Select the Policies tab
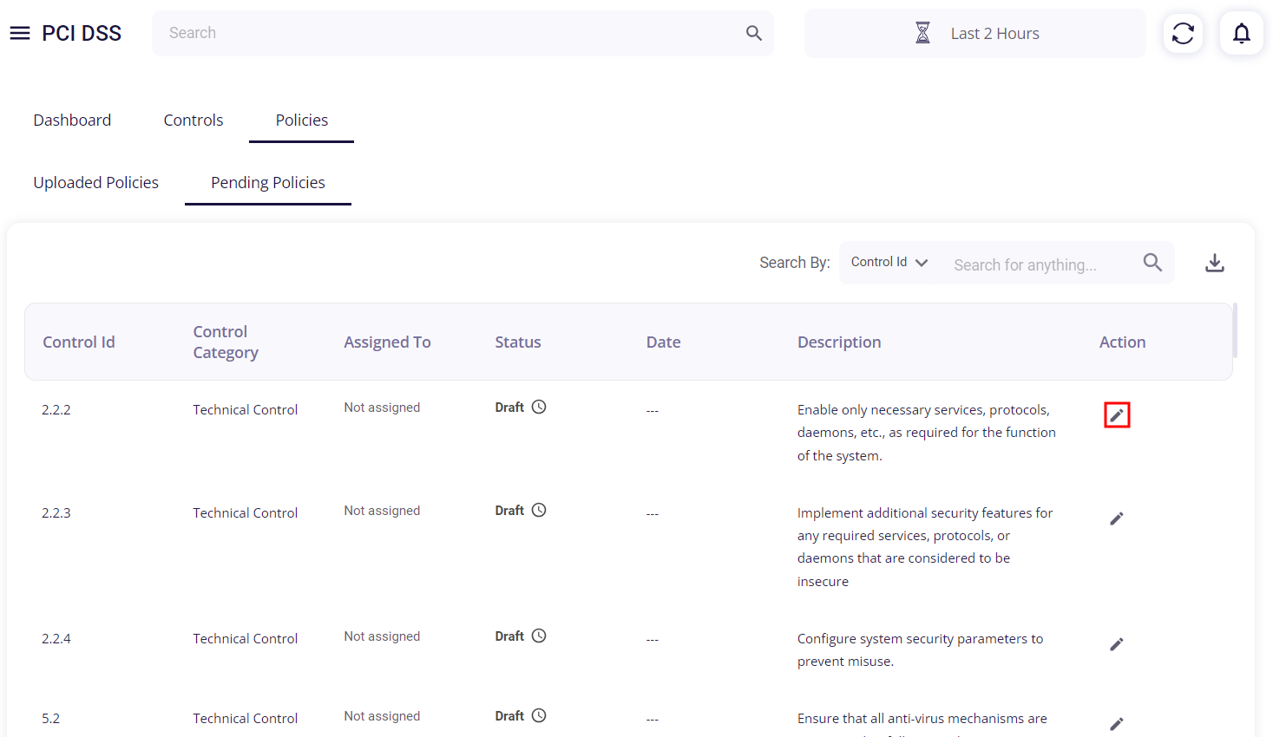This screenshot has height=737, width=1273. click(x=302, y=120)
